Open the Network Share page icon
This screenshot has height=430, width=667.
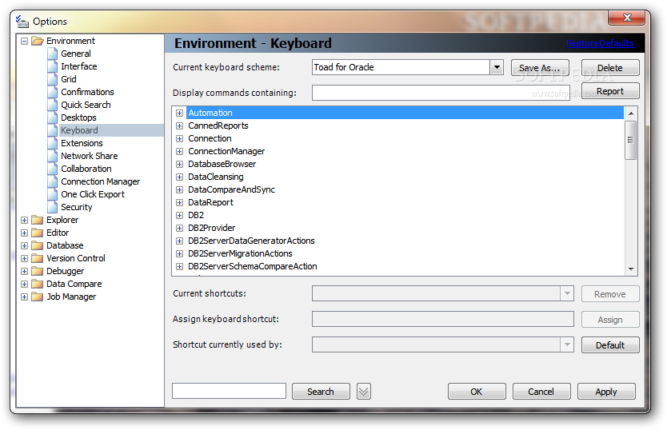click(x=52, y=156)
